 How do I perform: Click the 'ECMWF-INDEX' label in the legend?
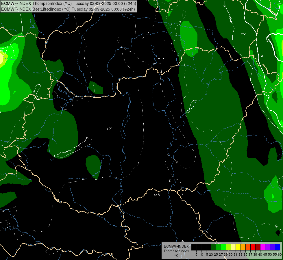coord(176,246)
